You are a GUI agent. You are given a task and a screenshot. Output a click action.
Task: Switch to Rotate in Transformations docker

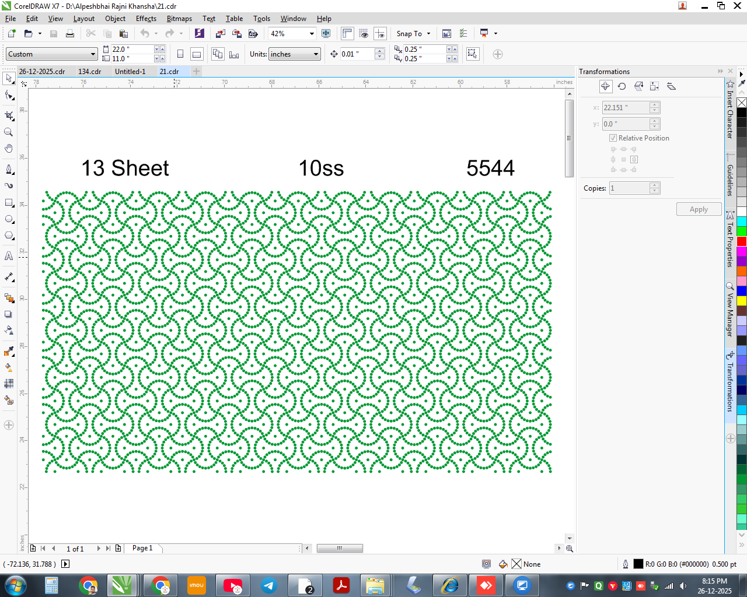coord(622,86)
